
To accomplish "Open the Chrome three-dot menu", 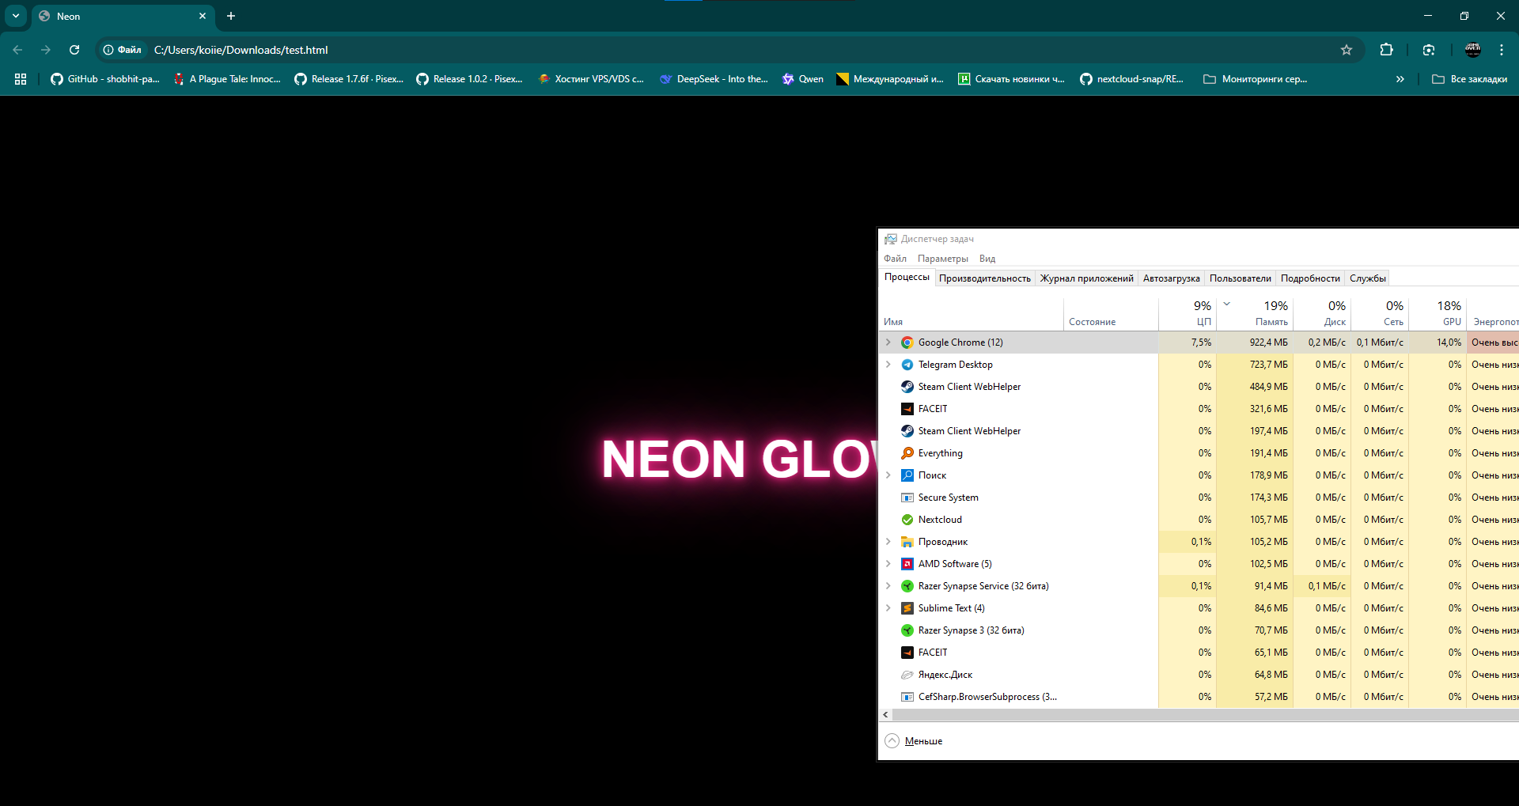I will point(1501,50).
